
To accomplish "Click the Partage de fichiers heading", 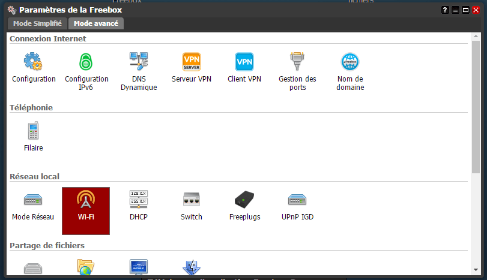I will pos(47,246).
